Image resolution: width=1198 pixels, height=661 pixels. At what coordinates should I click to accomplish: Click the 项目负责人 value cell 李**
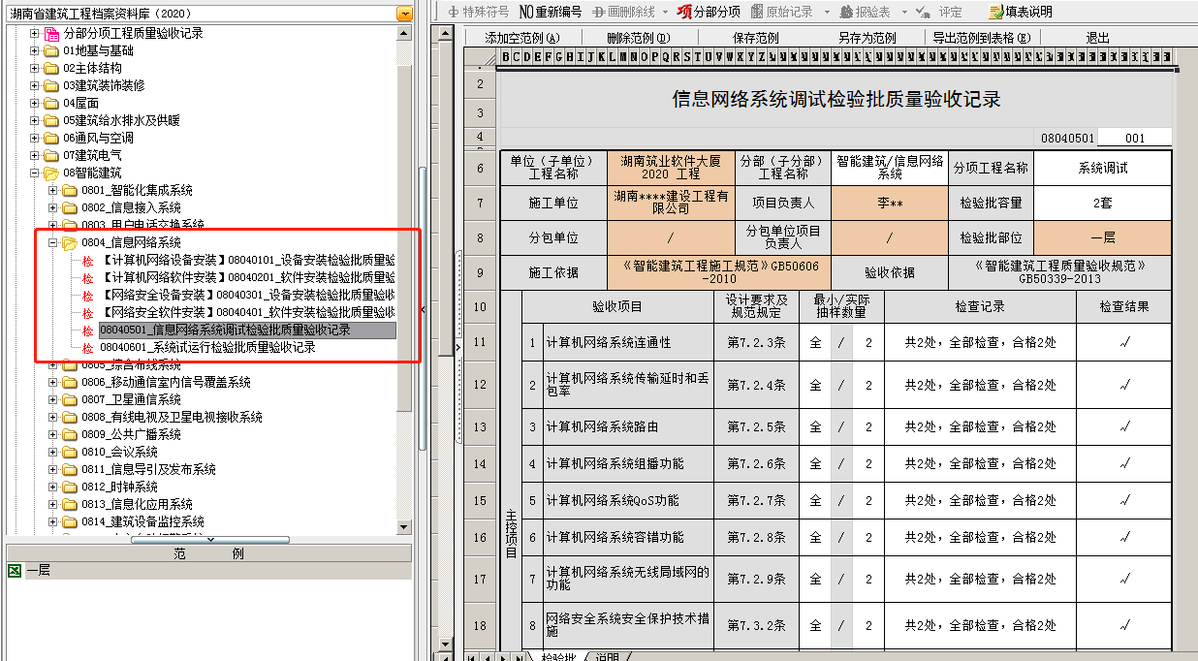[890, 204]
